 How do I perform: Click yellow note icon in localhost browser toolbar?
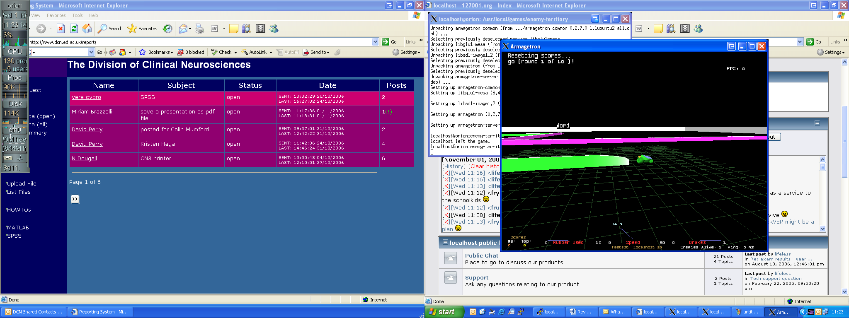658,29
